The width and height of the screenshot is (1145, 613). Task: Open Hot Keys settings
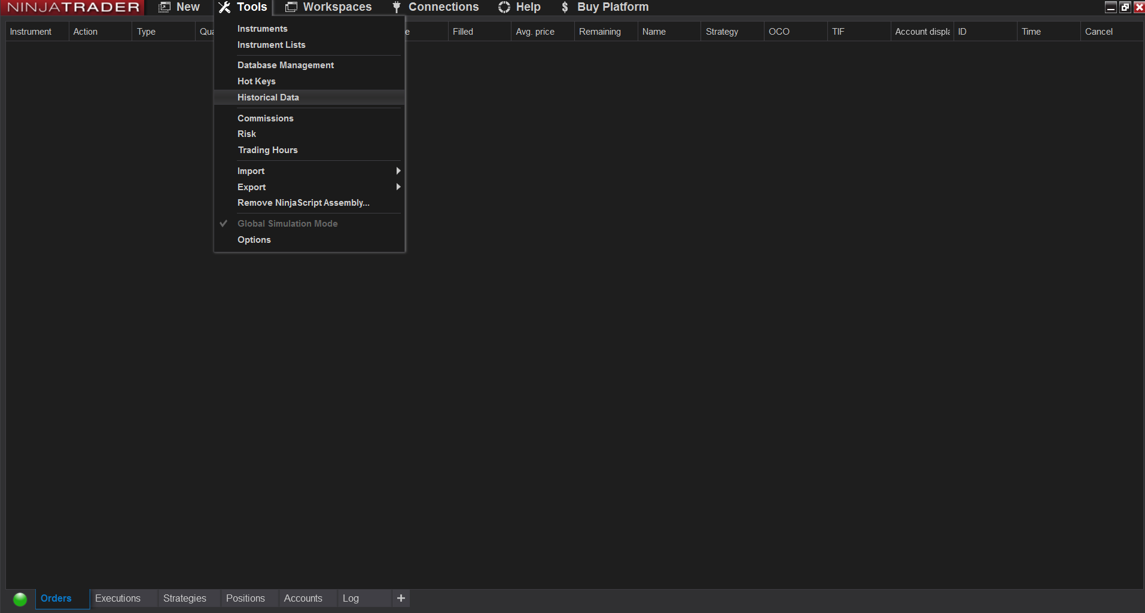[x=309, y=81]
